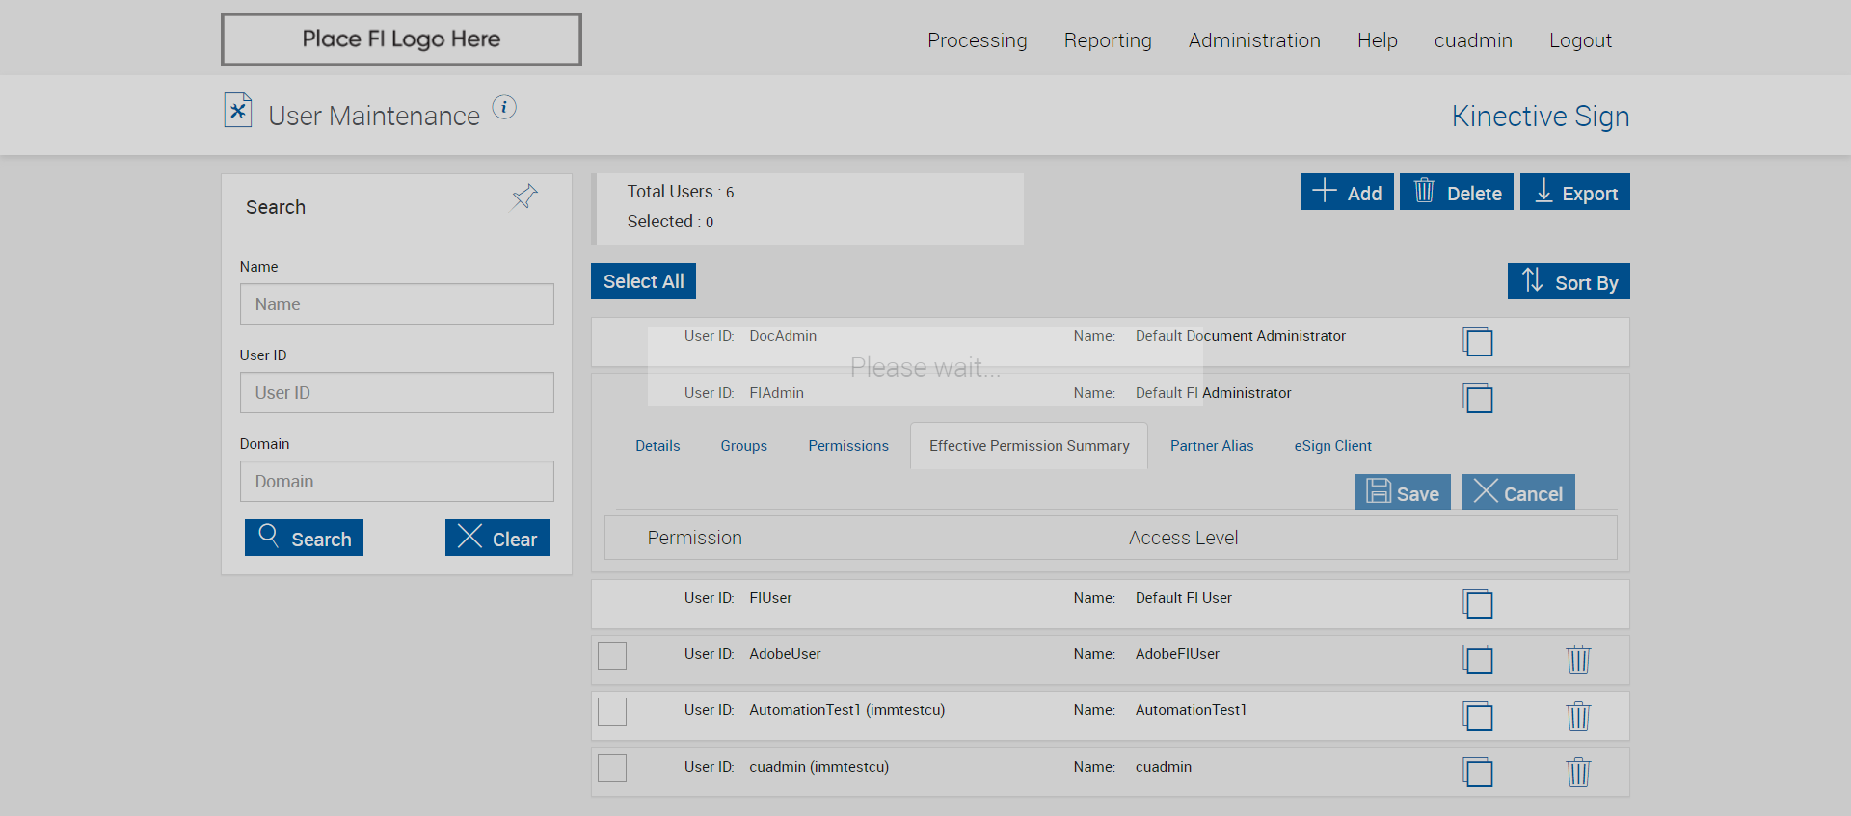Remove cuadmin user with trash icon

pyautogui.click(x=1577, y=773)
